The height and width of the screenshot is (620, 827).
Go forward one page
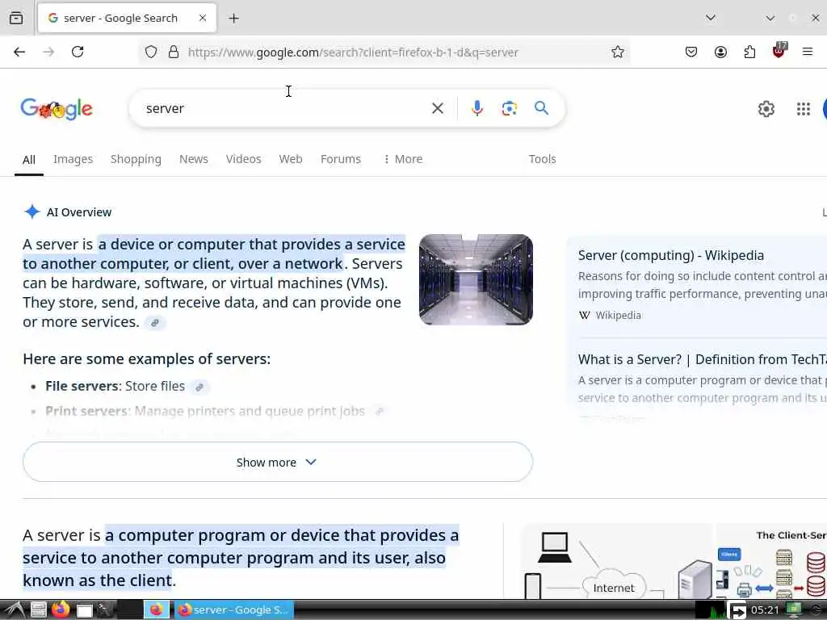(x=48, y=52)
